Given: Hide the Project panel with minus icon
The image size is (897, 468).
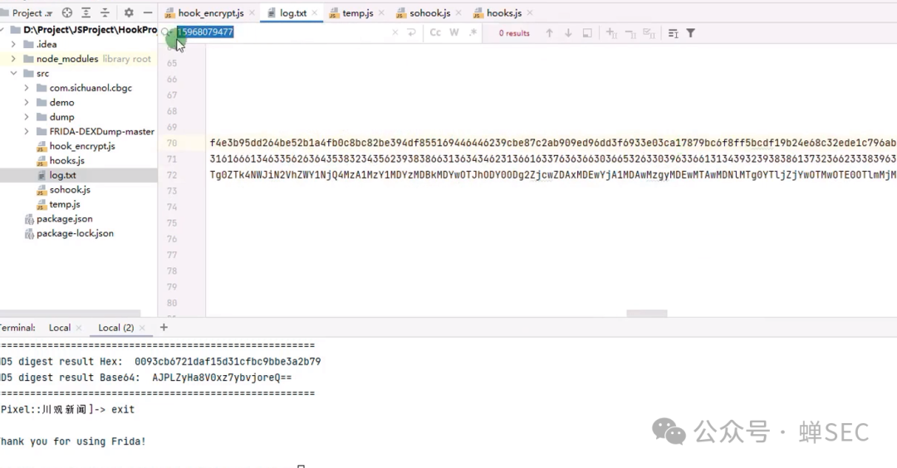Looking at the screenshot, I should pyautogui.click(x=148, y=12).
